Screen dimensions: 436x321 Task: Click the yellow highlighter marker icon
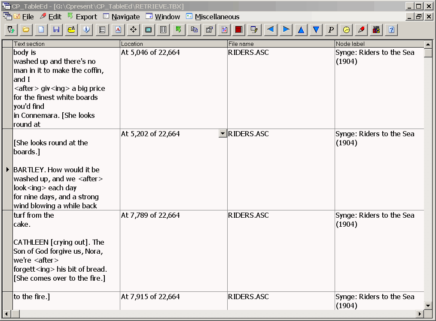pos(72,30)
